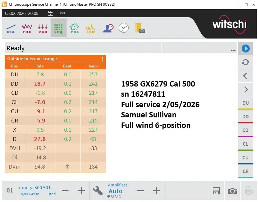Click the USB connection status indicator
The width and height of the screenshot is (258, 202).
57,13
